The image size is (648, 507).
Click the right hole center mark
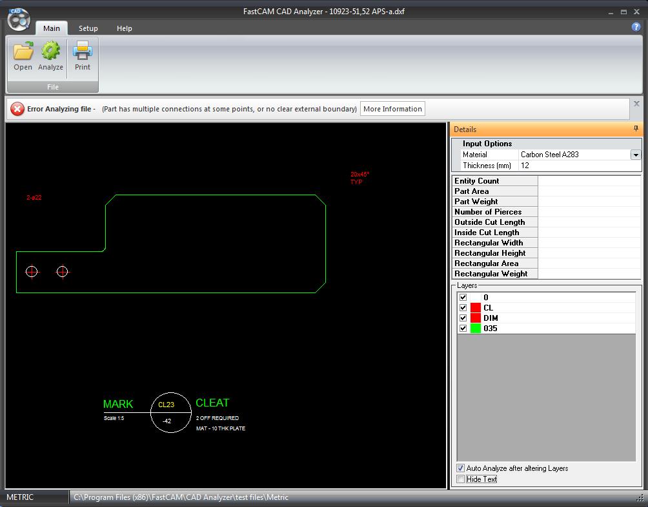[x=63, y=271]
